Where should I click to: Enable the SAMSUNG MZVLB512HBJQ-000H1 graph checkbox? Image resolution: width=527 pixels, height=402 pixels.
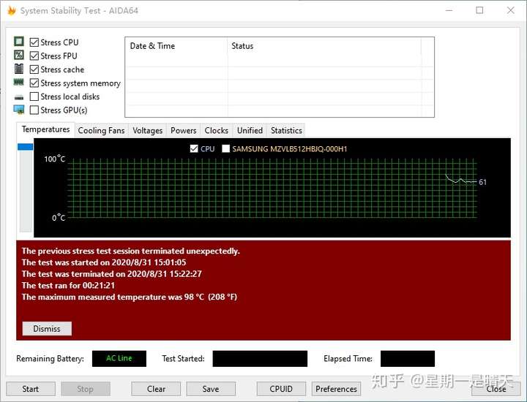click(x=226, y=148)
